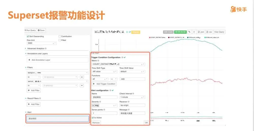
Task: Click the Run Query button
Action: [x=30, y=30]
